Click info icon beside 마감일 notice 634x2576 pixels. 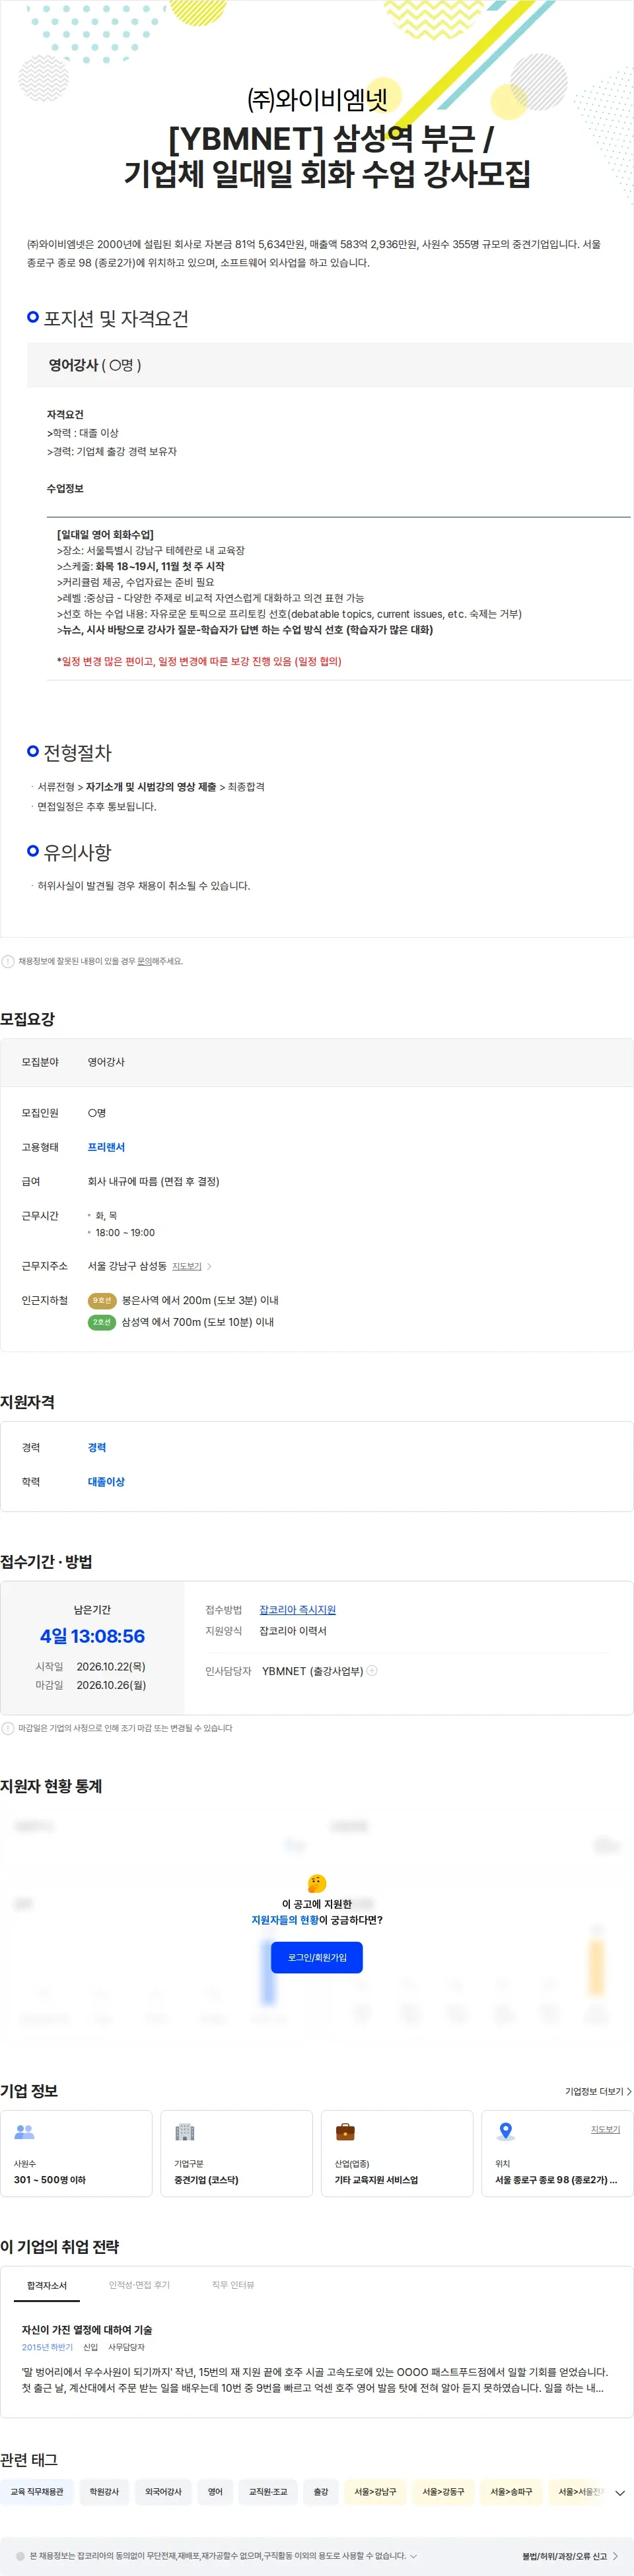click(x=8, y=1728)
